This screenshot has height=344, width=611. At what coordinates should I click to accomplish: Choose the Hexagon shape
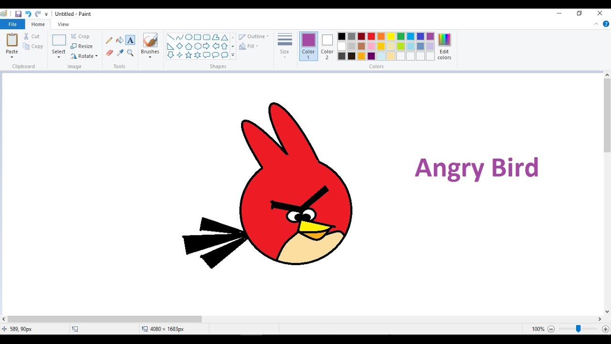point(198,46)
